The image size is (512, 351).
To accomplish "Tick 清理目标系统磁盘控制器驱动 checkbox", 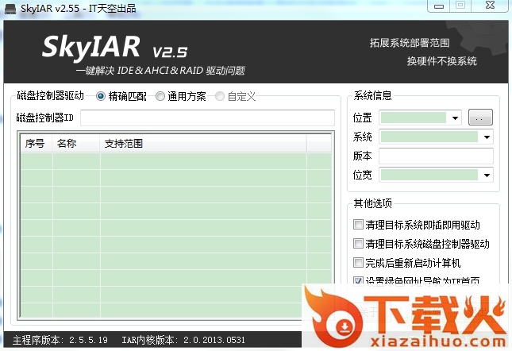I will tap(358, 244).
